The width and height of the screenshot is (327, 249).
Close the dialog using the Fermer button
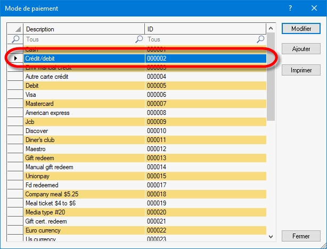tap(301, 236)
